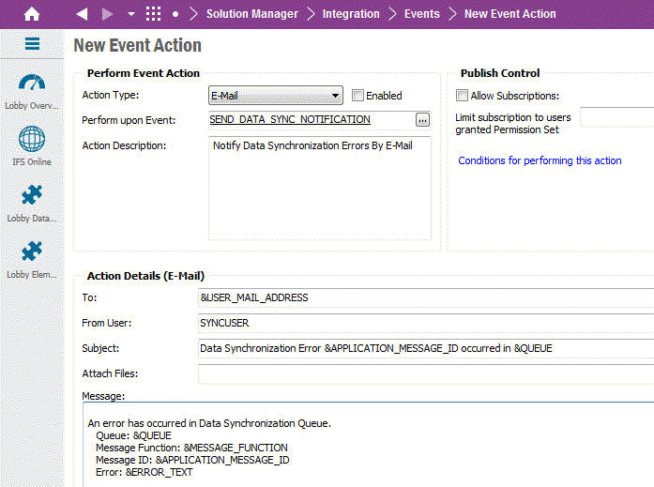Go back with the left arrow
The width and height of the screenshot is (654, 487).
coord(82,14)
